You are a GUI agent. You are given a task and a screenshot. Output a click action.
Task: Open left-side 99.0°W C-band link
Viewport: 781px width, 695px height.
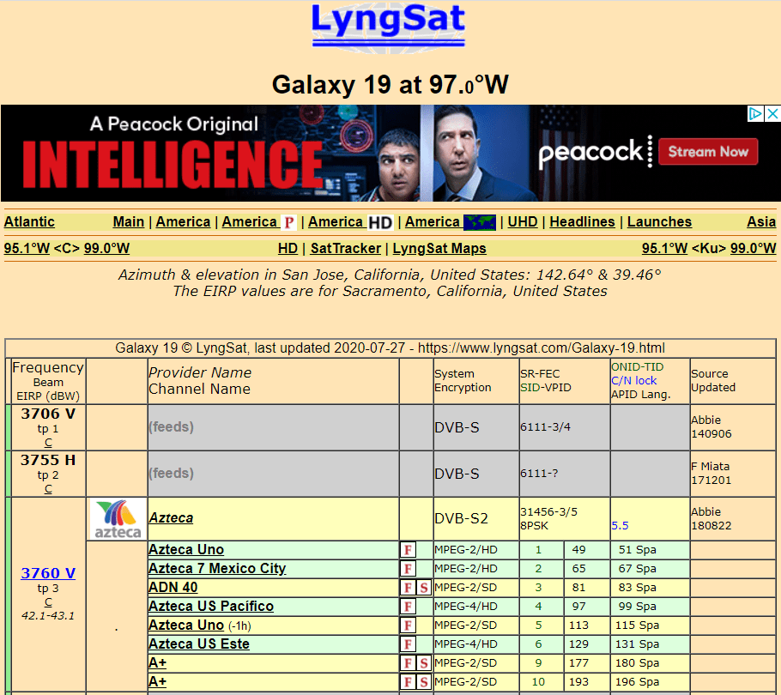pos(106,249)
